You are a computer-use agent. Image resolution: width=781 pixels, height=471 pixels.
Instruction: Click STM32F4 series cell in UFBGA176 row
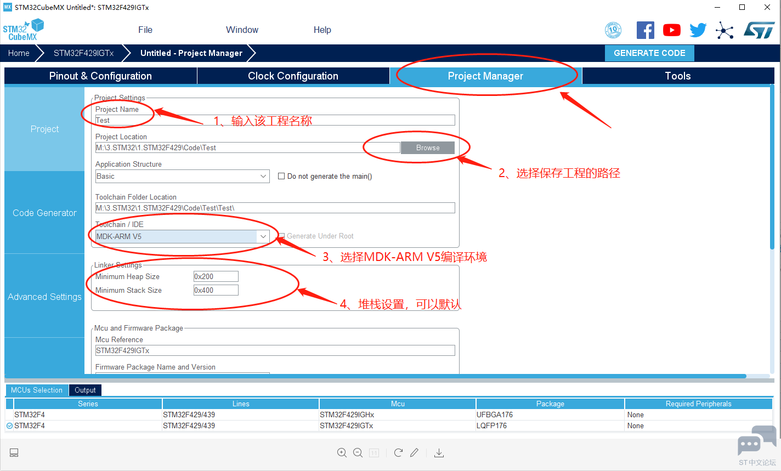coord(88,415)
